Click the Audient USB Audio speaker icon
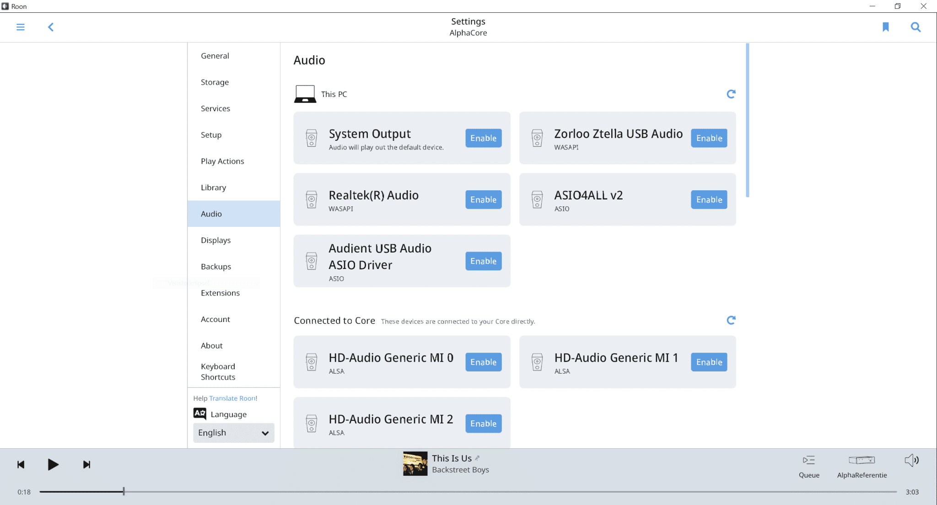 312,261
